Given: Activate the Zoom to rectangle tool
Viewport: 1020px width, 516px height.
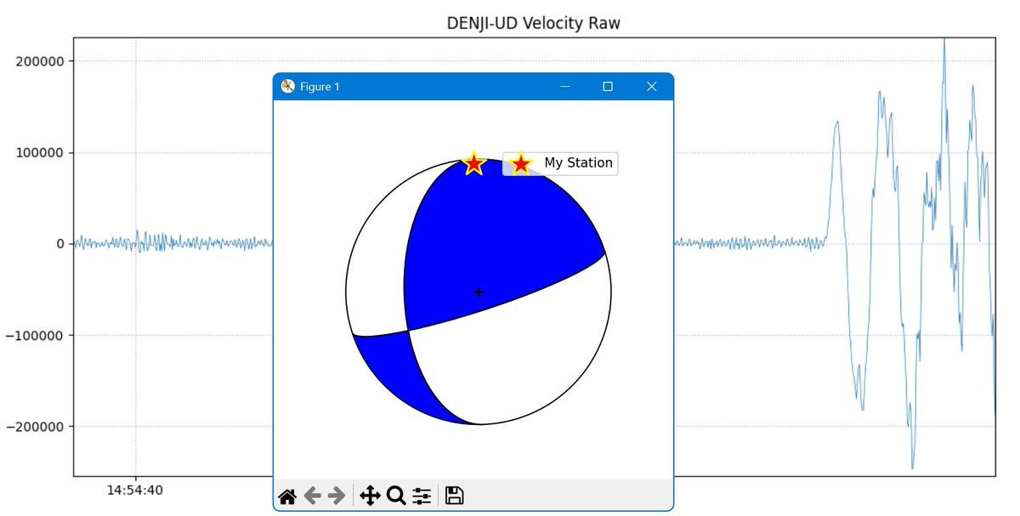Looking at the screenshot, I should (396, 496).
